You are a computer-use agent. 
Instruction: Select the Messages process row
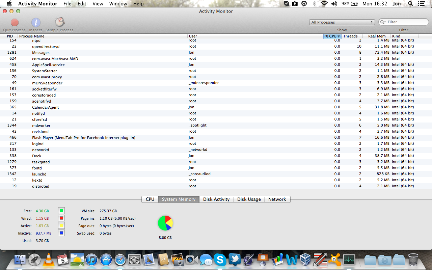[x=216, y=52]
